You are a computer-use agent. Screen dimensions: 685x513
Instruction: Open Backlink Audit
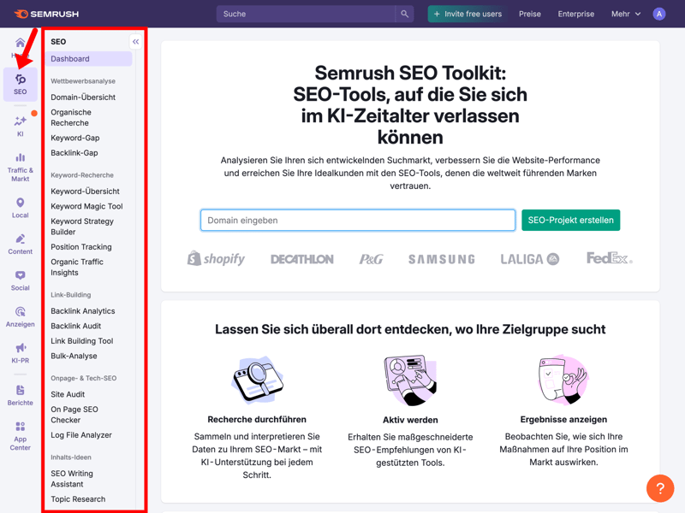coord(75,326)
